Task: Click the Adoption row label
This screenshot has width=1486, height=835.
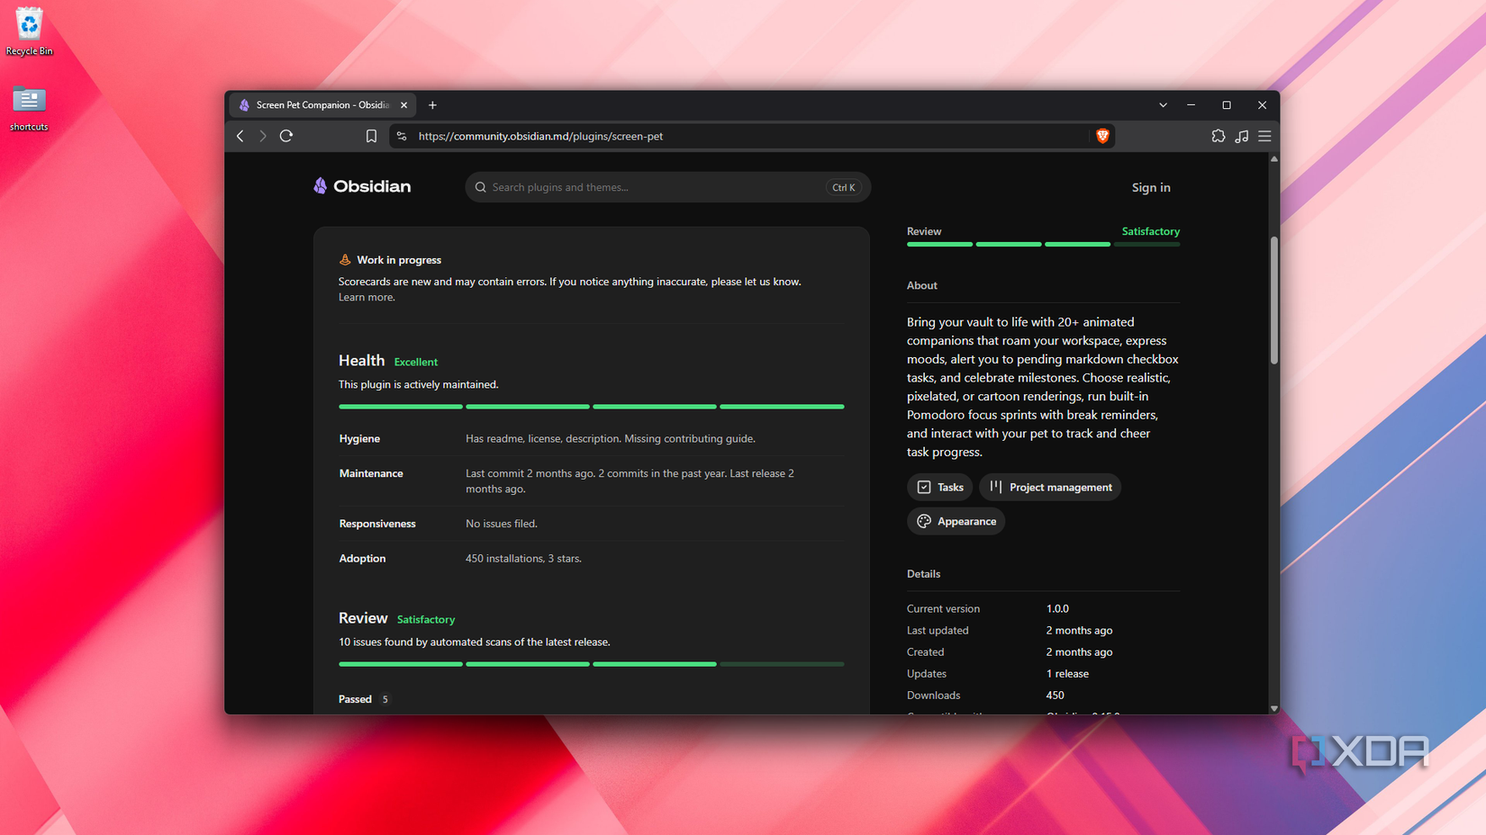Action: [x=362, y=558]
